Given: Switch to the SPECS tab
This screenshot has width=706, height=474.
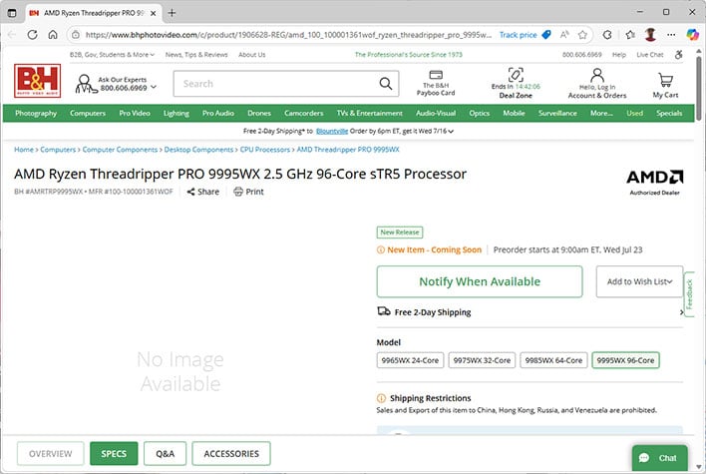Looking at the screenshot, I should pyautogui.click(x=114, y=454).
